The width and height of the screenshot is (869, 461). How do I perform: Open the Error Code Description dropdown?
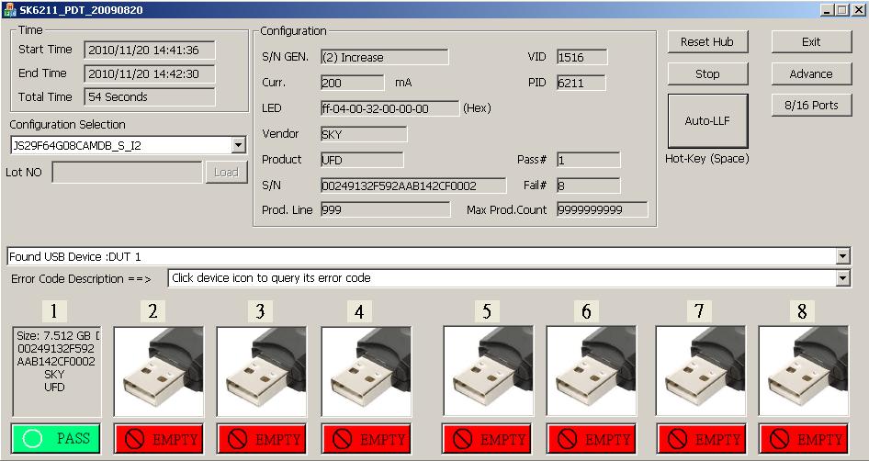[843, 278]
